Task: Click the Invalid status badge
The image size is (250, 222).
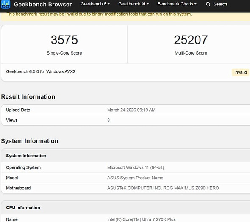Action: (x=240, y=72)
